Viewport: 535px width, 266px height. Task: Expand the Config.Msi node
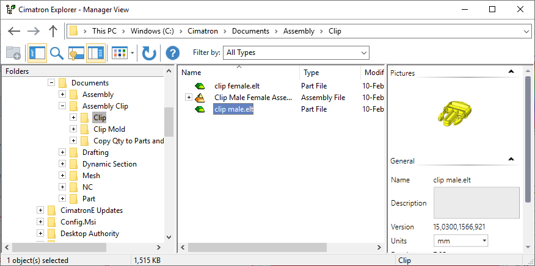click(40, 222)
